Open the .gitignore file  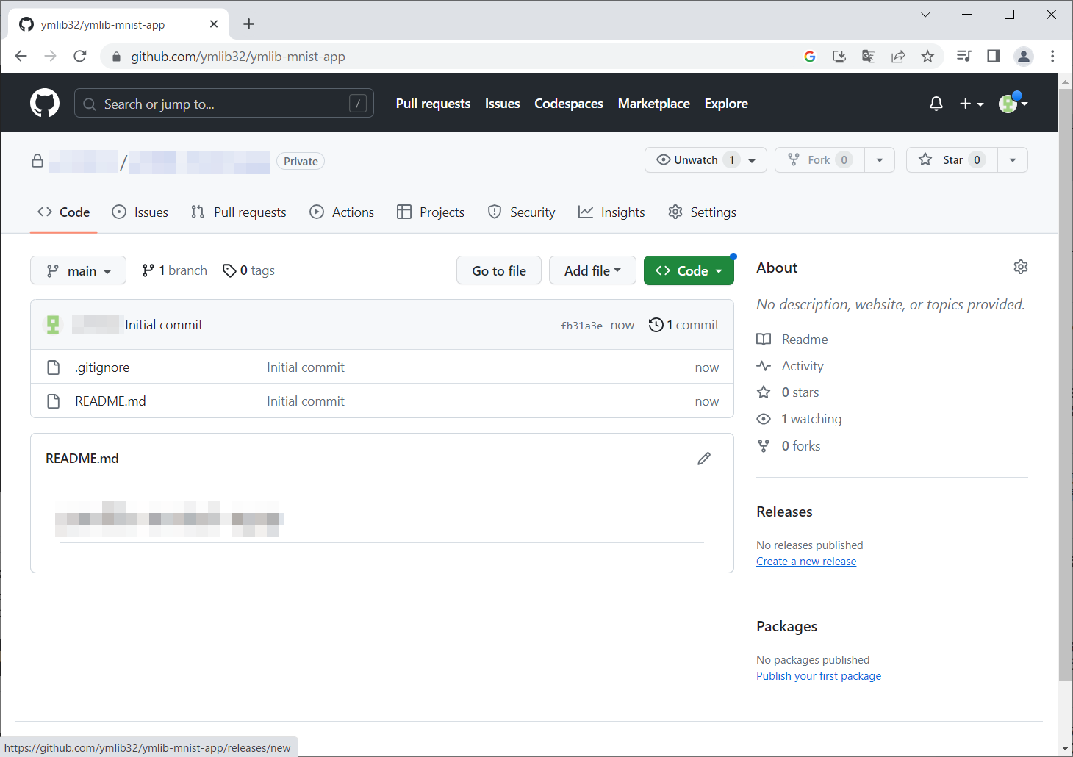pyautogui.click(x=102, y=367)
